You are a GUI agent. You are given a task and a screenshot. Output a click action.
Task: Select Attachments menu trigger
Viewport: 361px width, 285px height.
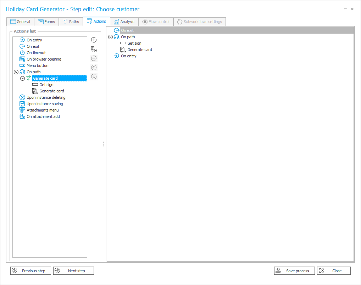click(43, 110)
